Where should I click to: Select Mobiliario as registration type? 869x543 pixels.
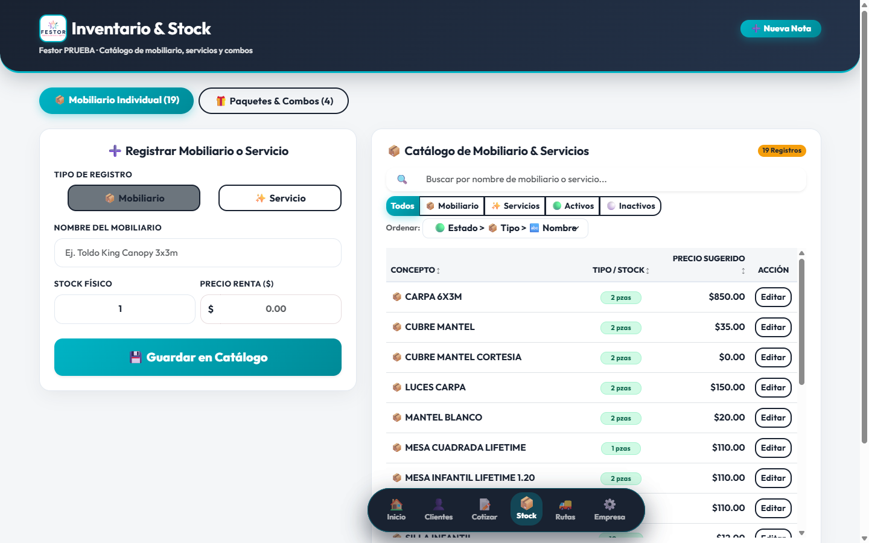[x=134, y=198]
